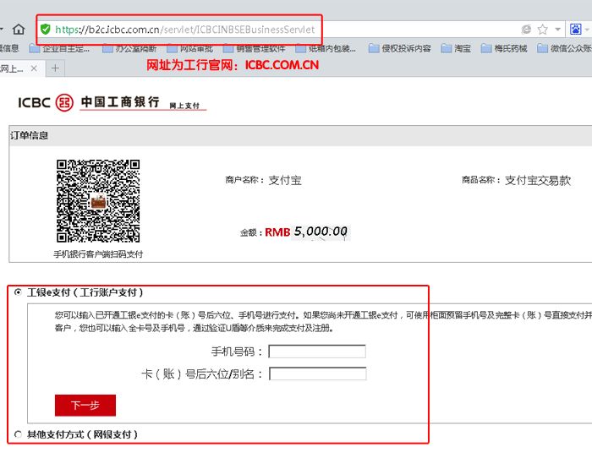This screenshot has width=592, height=458.
Task: Open the 微信公众账 bookmark folder
Action: point(564,48)
